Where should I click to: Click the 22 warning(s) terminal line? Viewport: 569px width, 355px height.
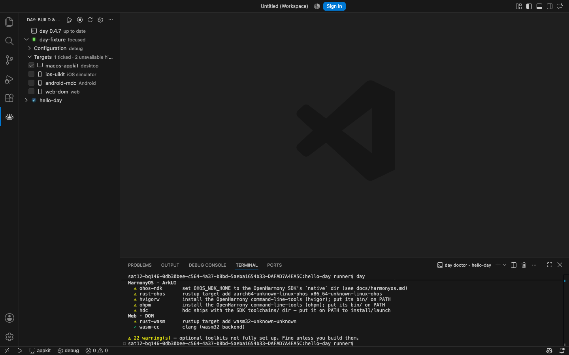[x=243, y=338]
